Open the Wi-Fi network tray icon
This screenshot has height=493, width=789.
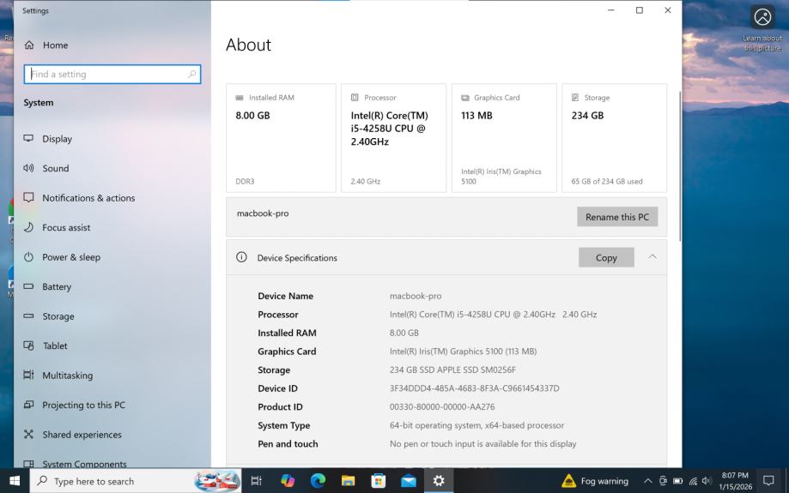pos(693,481)
